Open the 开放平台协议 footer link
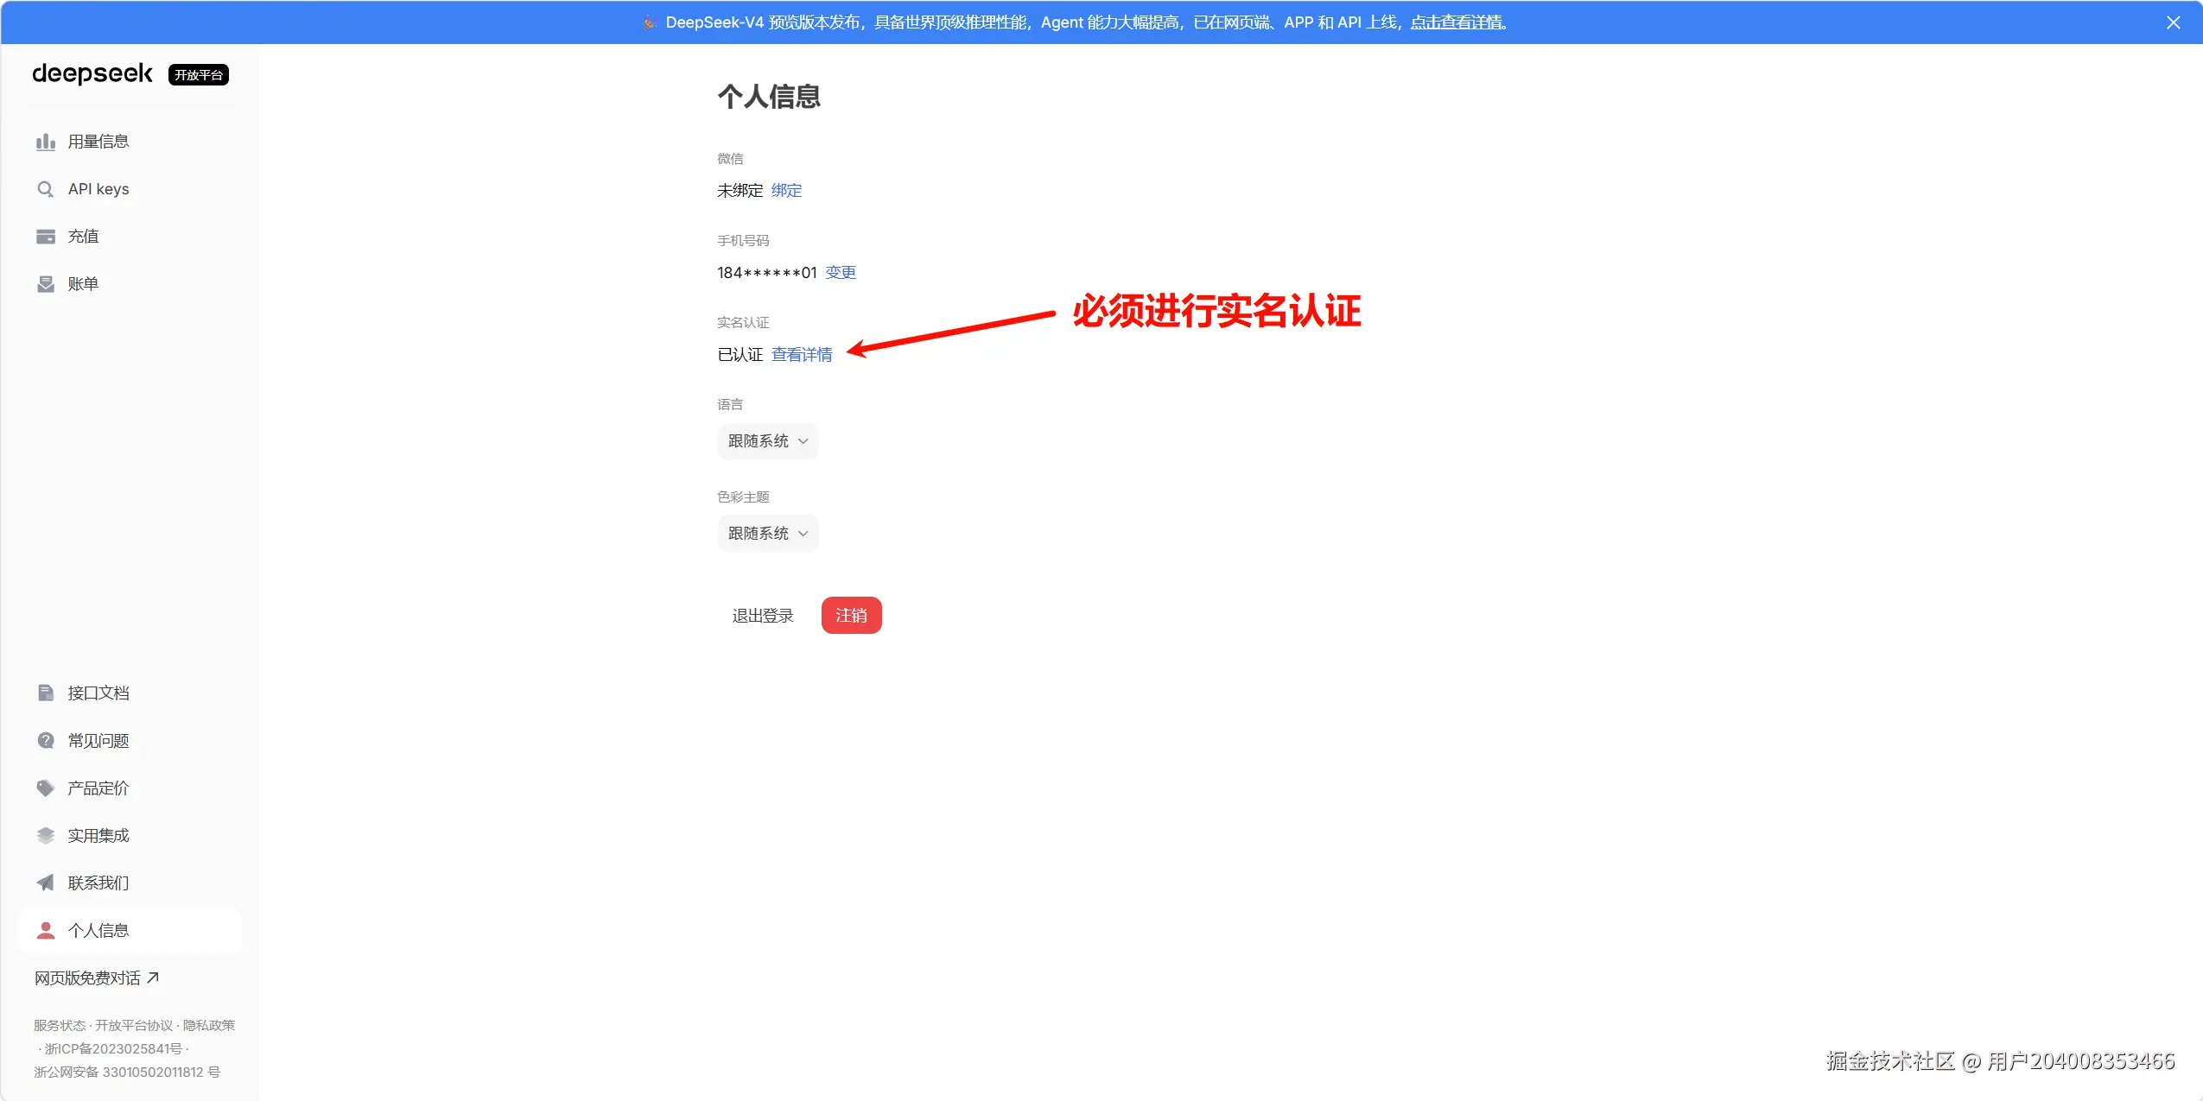 (x=134, y=1025)
